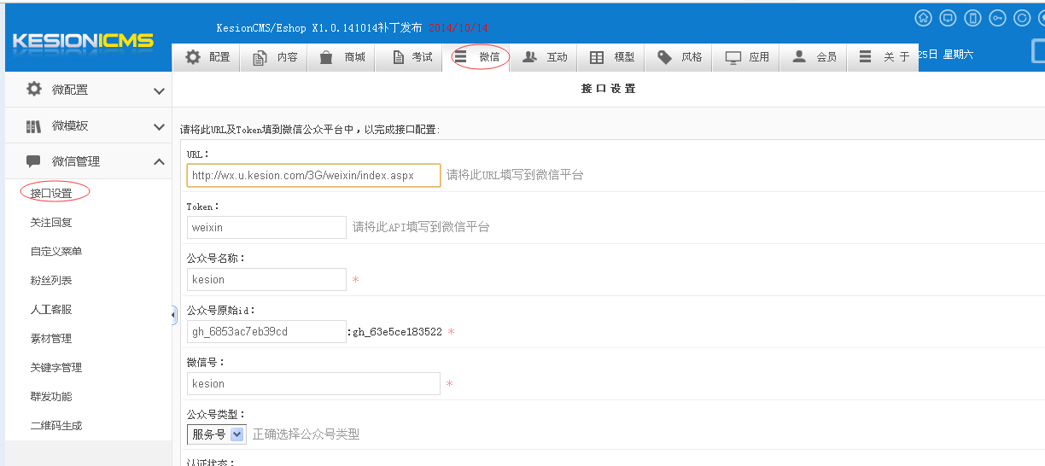Click the mobile phone icon in header

point(972,18)
